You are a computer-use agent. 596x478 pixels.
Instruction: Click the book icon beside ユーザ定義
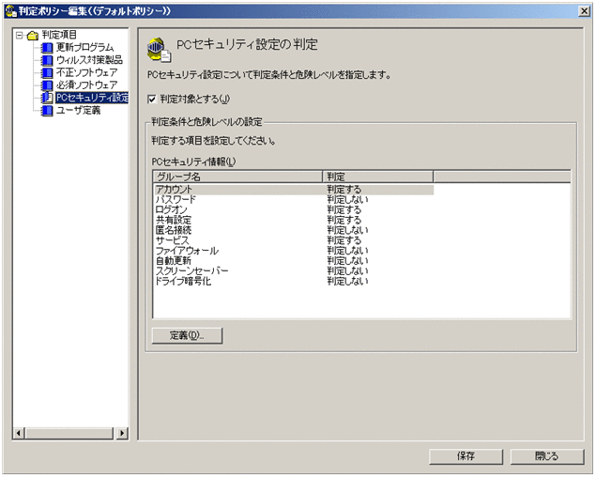pyautogui.click(x=47, y=110)
